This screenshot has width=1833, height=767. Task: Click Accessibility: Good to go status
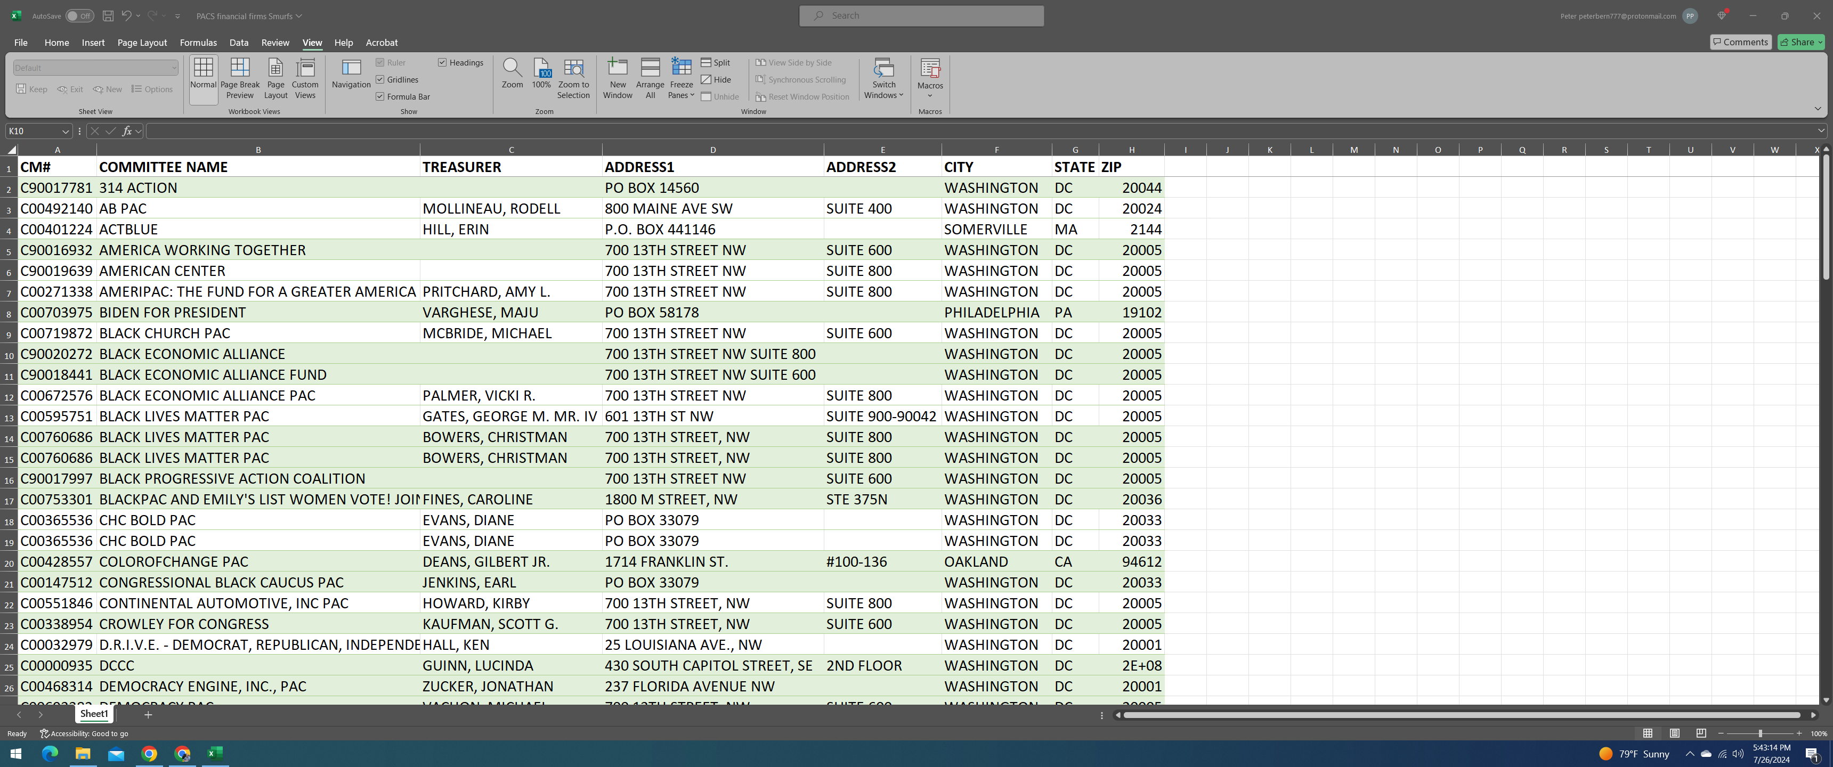(x=84, y=733)
